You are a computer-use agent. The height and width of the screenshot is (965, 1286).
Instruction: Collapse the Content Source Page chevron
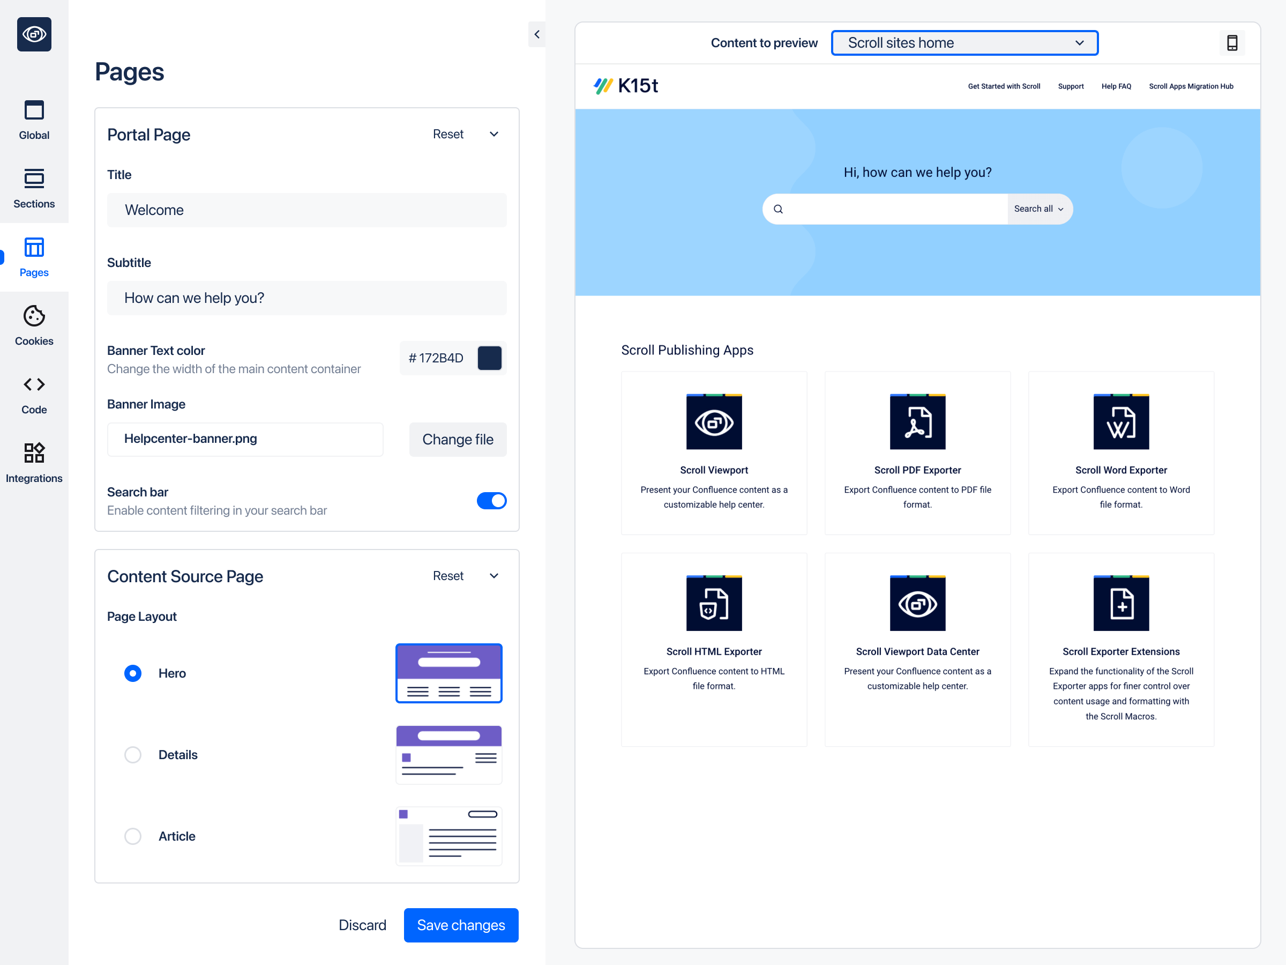[x=494, y=576]
